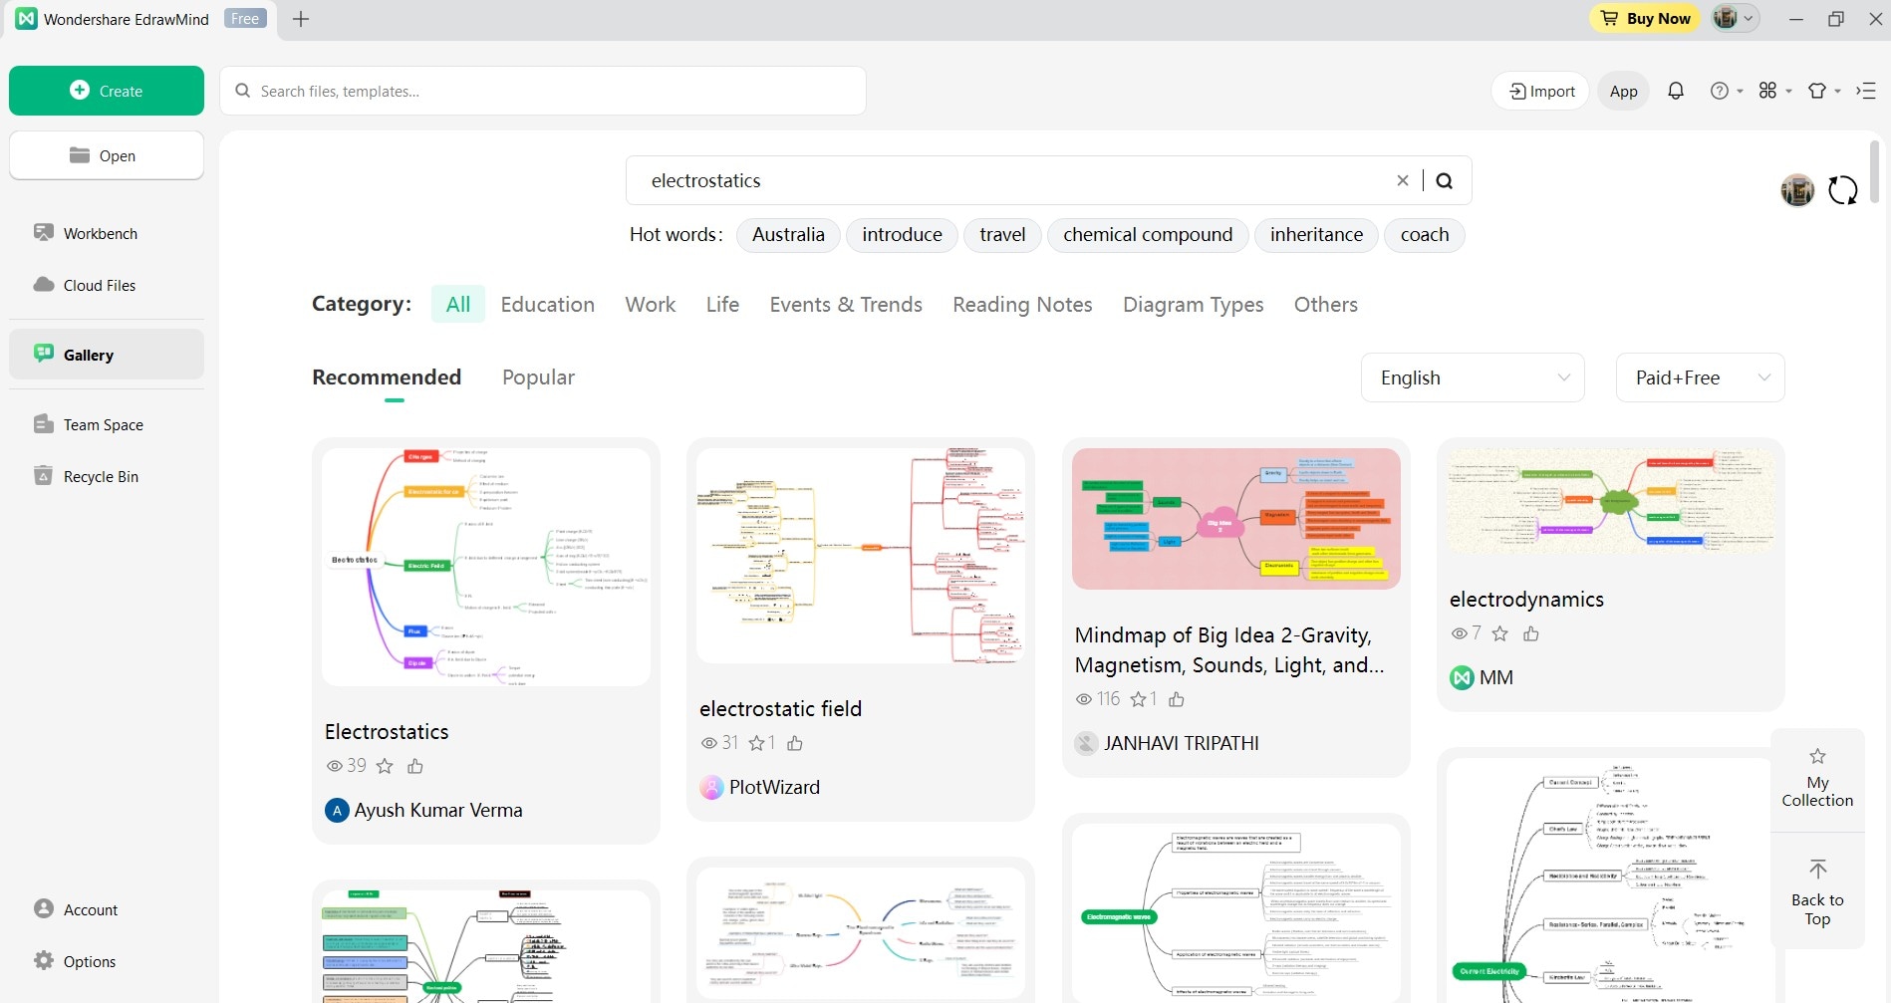1891x1003 pixels.
Task: Click the gallery search magnifier icon
Action: coord(1445,180)
